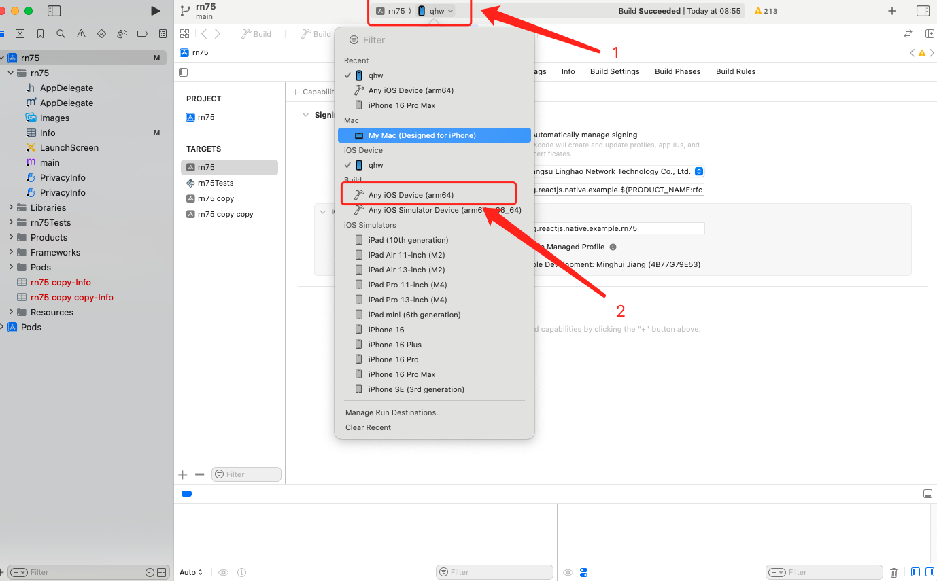Expand the Frameworks folder

click(x=11, y=252)
